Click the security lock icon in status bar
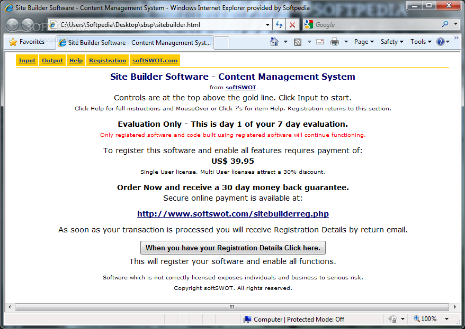Viewport: 465px width, 329px height. (x=392, y=319)
